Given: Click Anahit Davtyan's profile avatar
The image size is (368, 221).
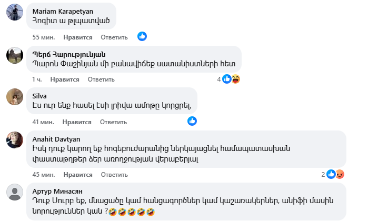Looking at the screenshot, I should (14, 139).
